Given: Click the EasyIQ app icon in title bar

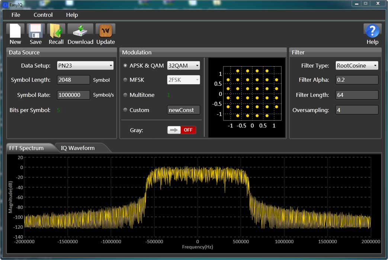Looking at the screenshot, I should [5, 5].
